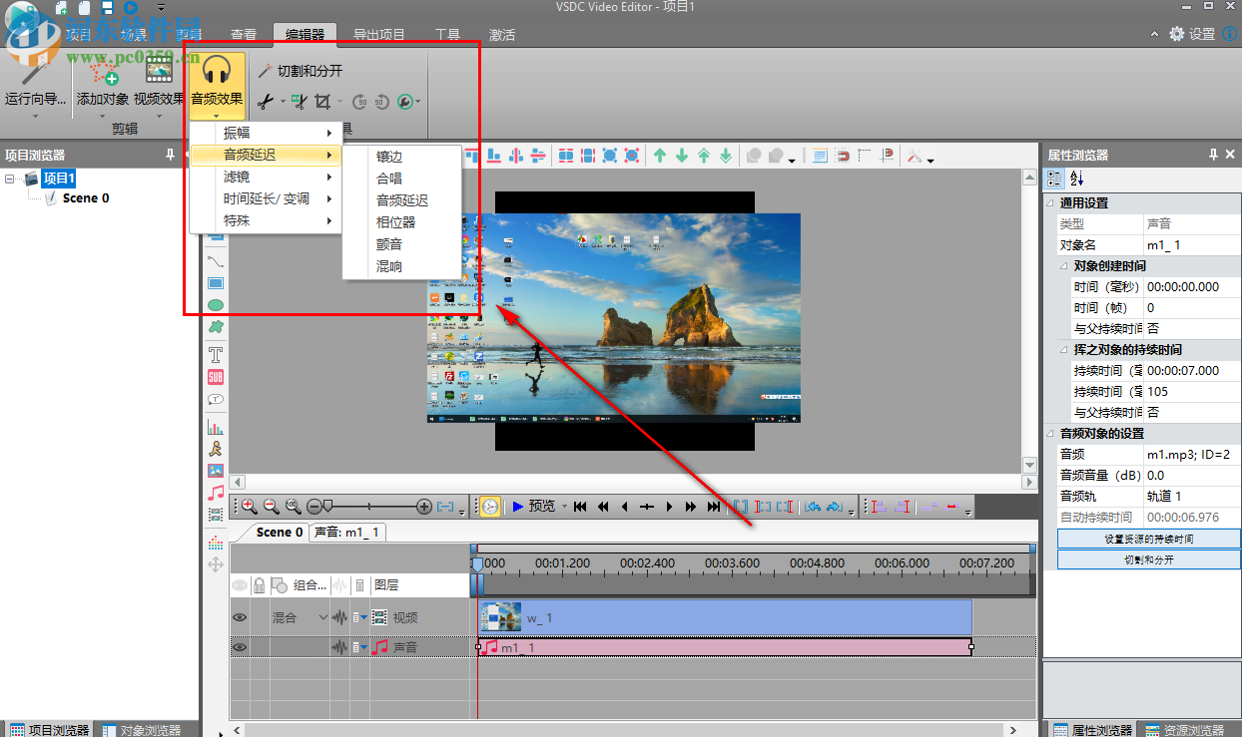Select the rectangle shape tool
Screen dimensions: 1242x737
click(215, 282)
